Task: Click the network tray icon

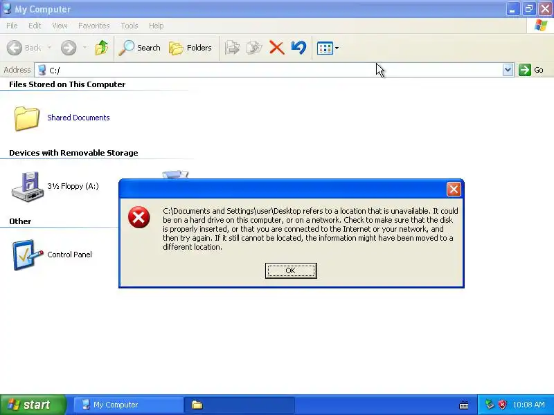Action: pyautogui.click(x=490, y=405)
